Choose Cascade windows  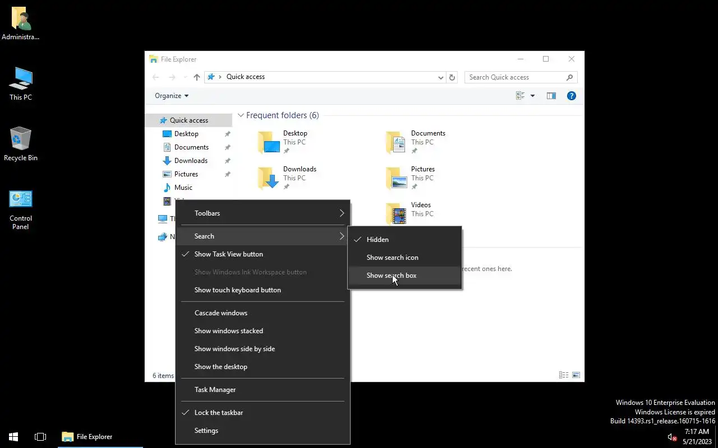[x=263, y=313]
